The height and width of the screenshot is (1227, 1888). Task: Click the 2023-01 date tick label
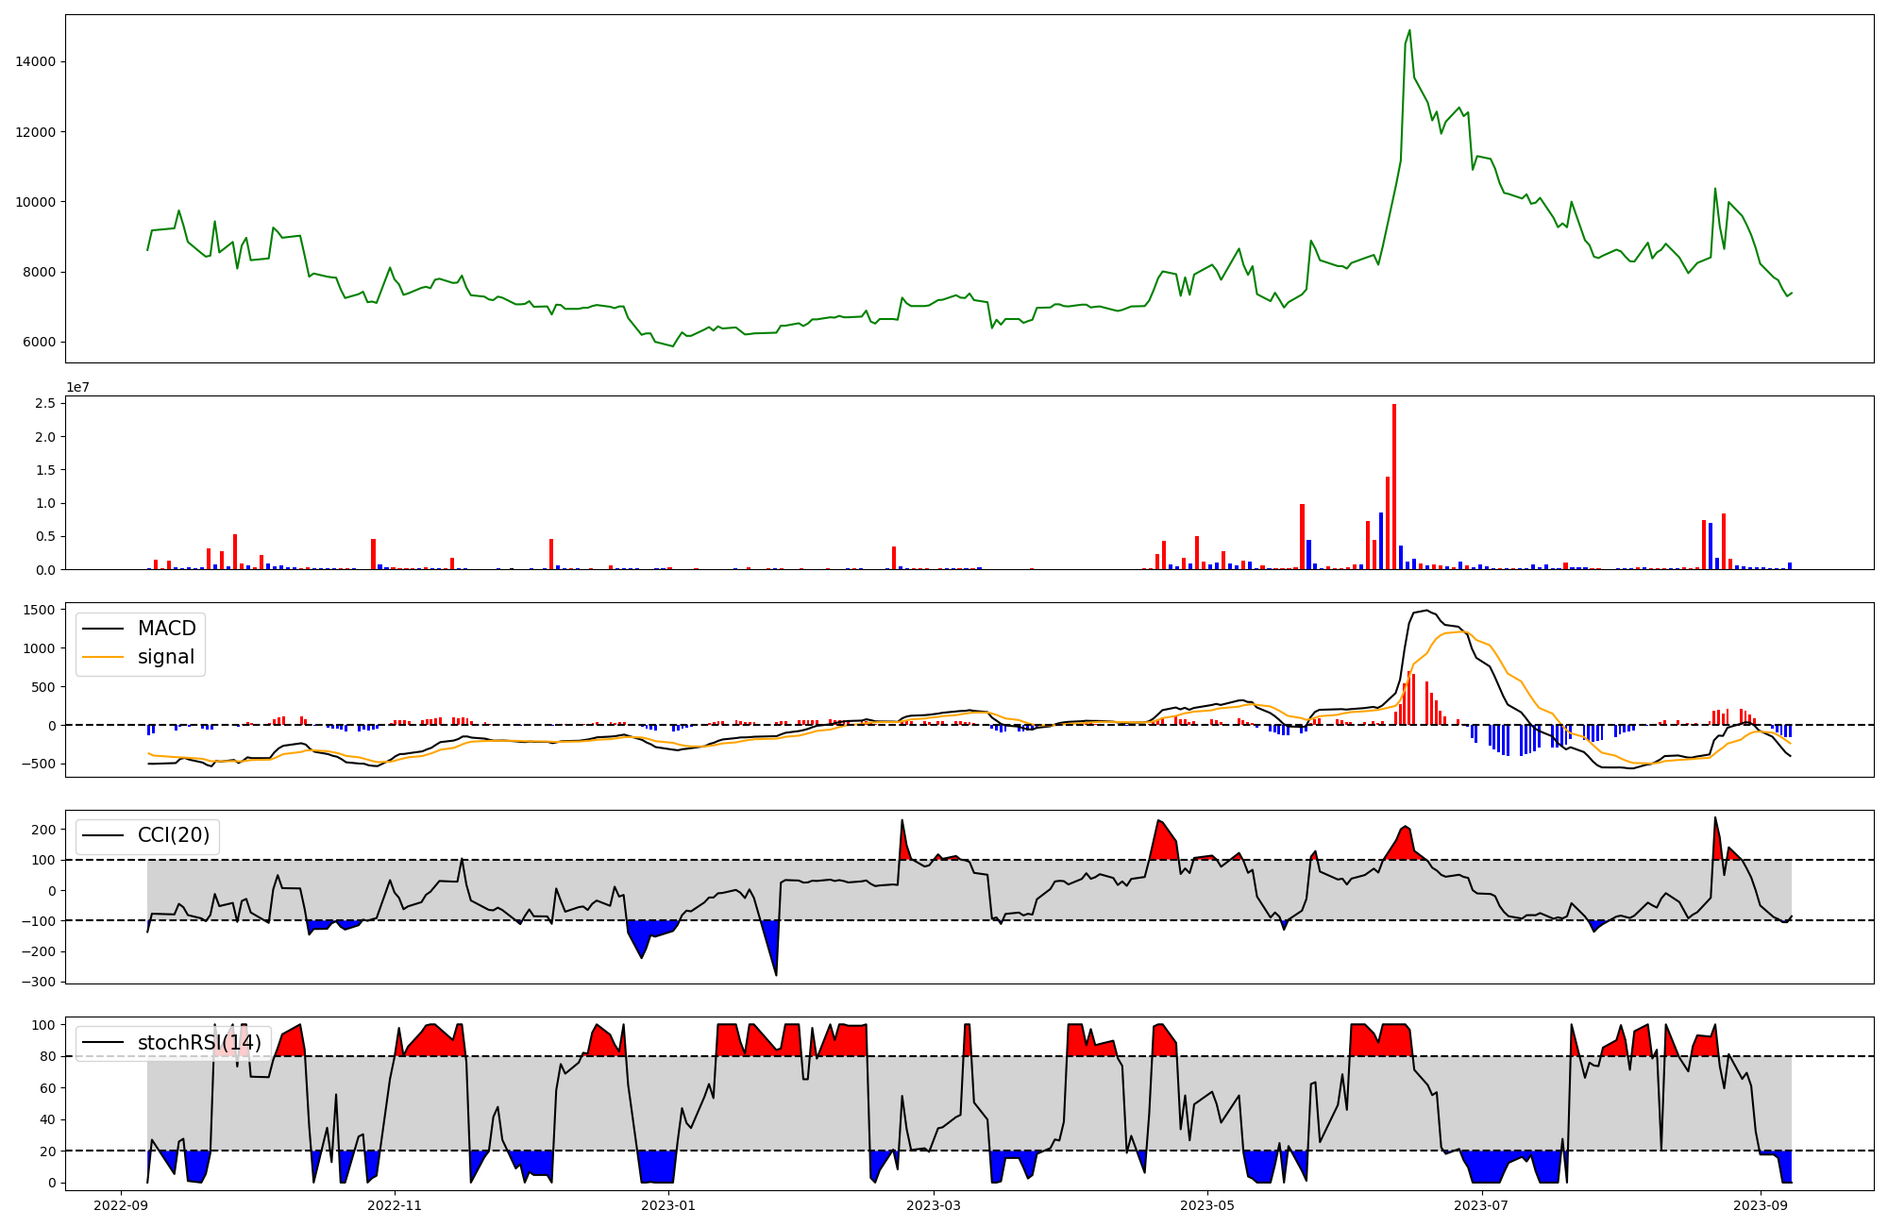(668, 1205)
